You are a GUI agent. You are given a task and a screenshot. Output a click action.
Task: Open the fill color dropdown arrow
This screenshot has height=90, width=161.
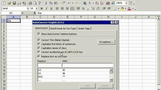[126, 8]
